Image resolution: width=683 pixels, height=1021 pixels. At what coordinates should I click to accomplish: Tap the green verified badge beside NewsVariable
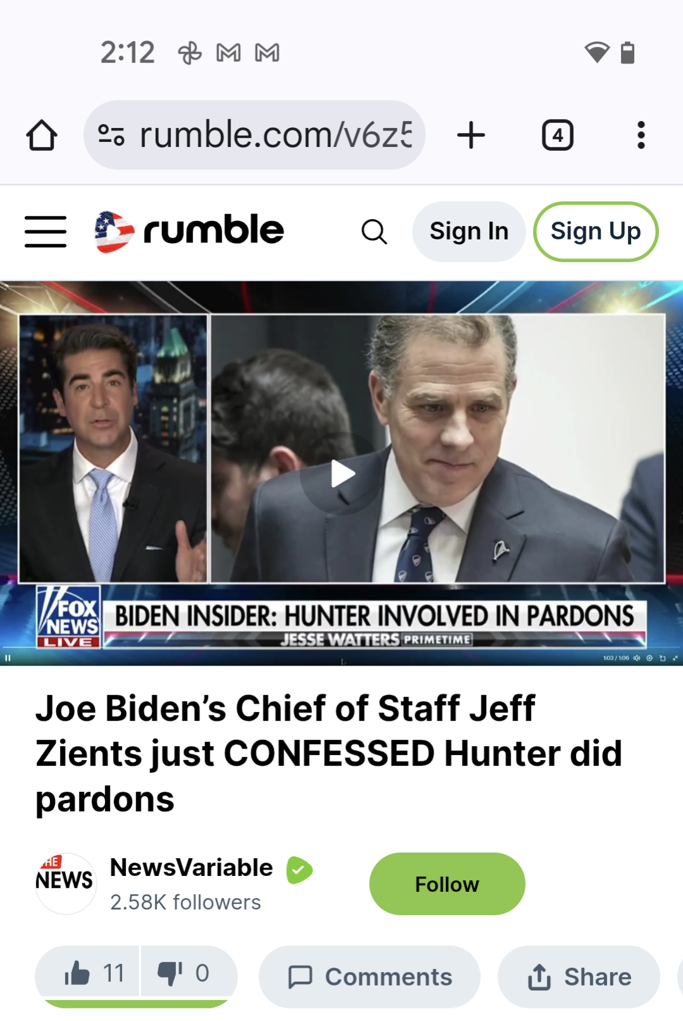pos(299,870)
